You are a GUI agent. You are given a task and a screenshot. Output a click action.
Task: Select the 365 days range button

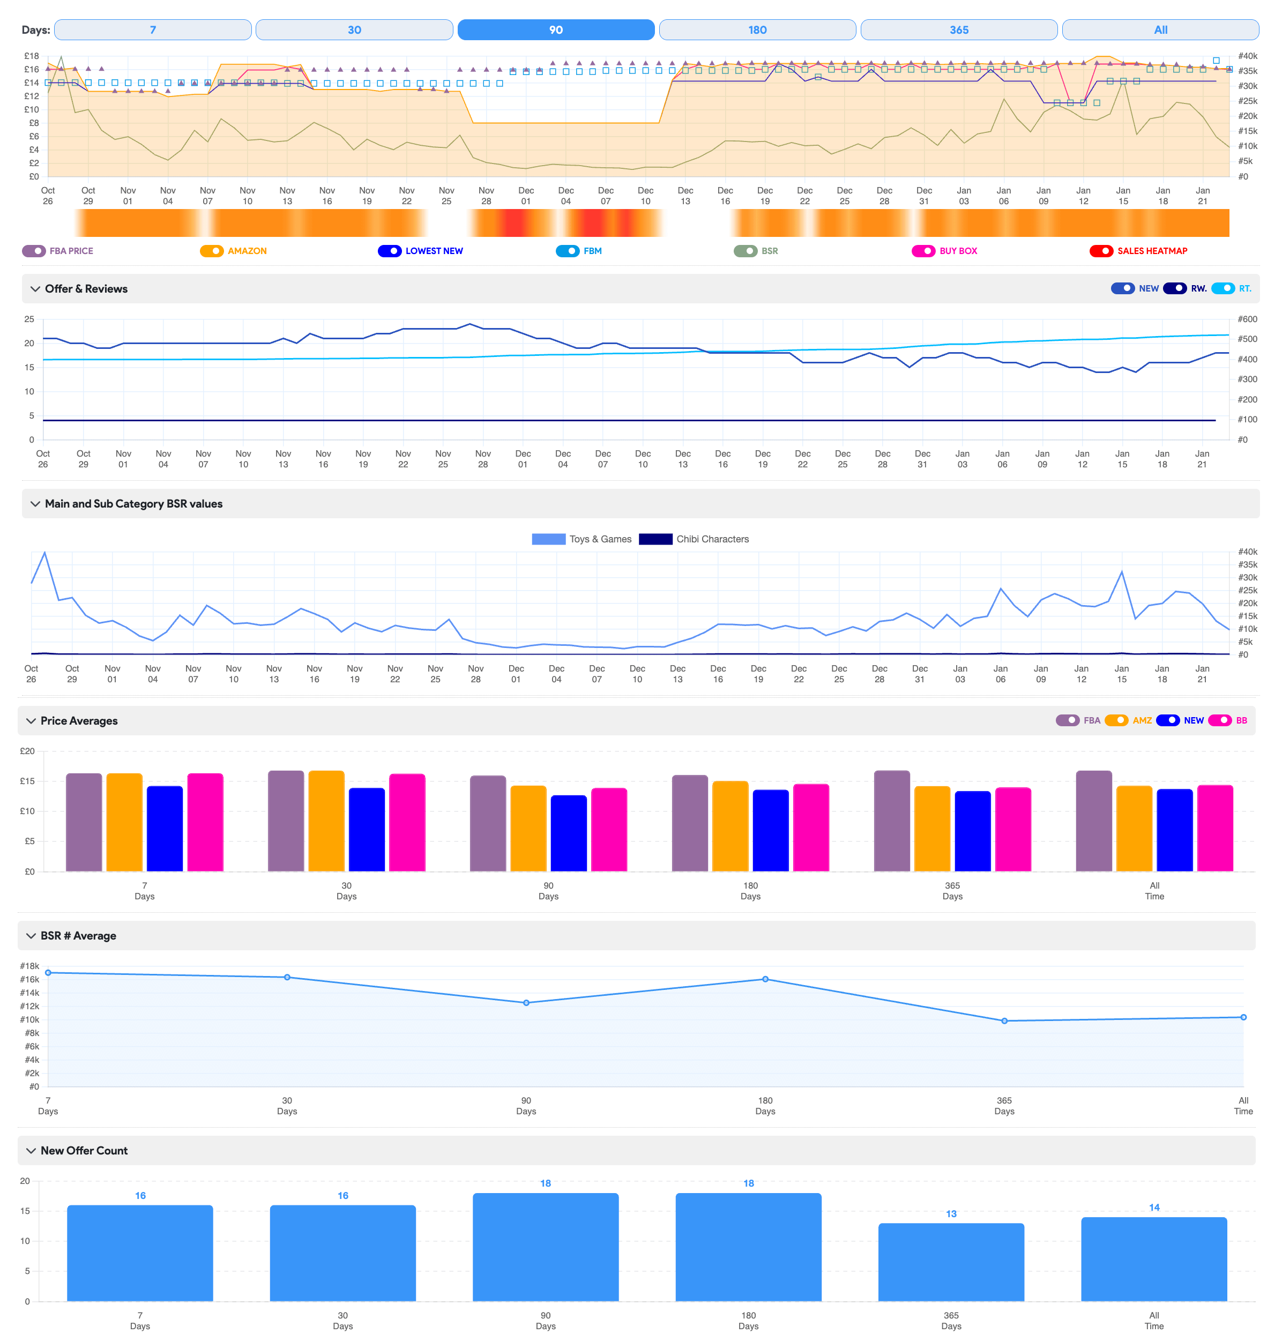coord(959,30)
